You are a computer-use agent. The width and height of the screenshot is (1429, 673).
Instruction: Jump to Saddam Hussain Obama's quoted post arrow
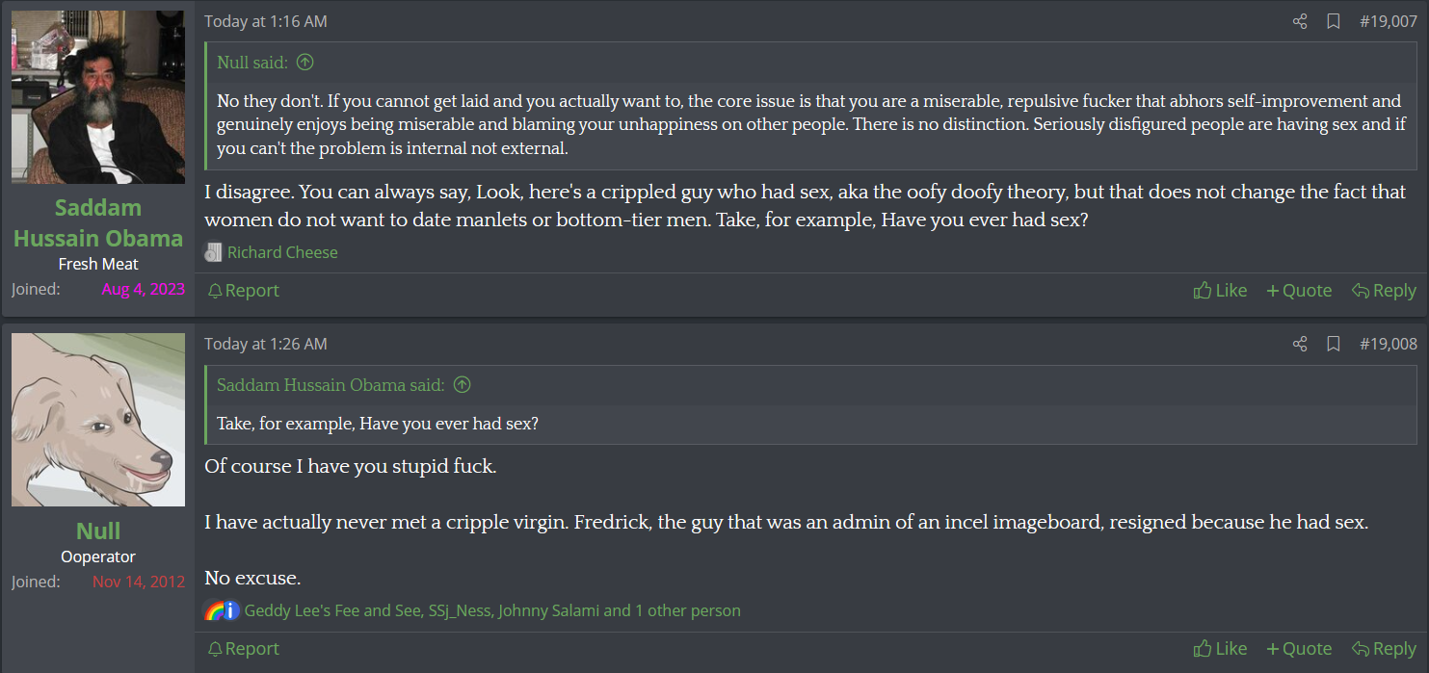pos(463,385)
